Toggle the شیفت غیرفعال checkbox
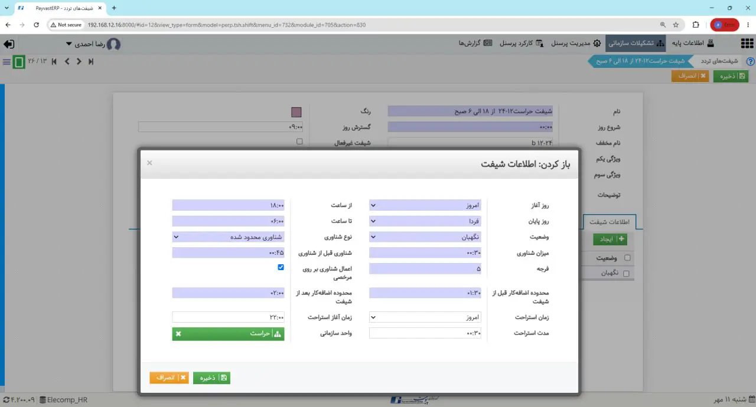Image resolution: width=756 pixels, height=407 pixels. 299,142
